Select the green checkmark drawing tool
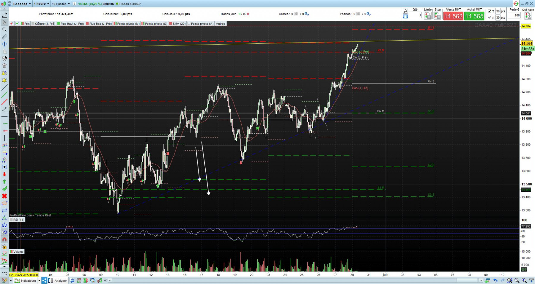Image resolution: width=535 pixels, height=284 pixels. pos(4,189)
